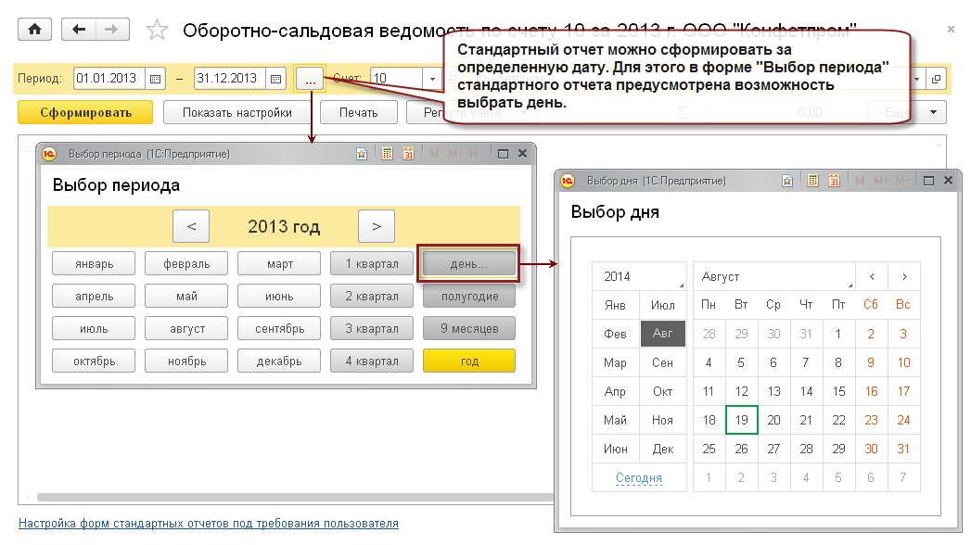Open calendar picker for end date 31.12.2013
The height and width of the screenshot is (545, 971).
[275, 79]
